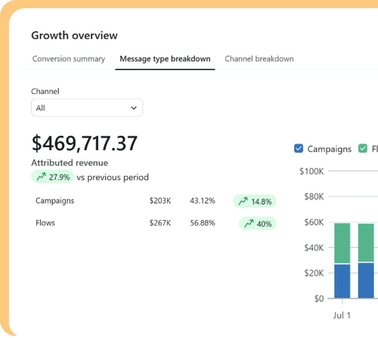Click the Jul 1 axis label

pos(342,315)
